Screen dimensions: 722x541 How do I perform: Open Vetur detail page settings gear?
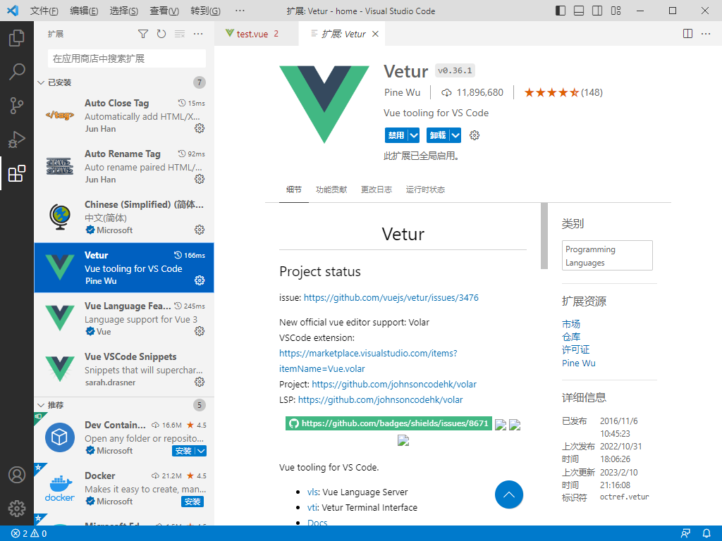[475, 135]
